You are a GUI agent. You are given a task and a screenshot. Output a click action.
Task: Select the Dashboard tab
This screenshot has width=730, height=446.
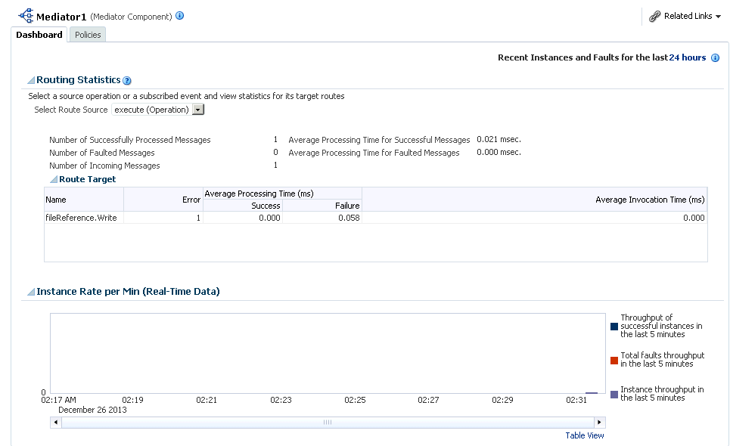(x=39, y=35)
